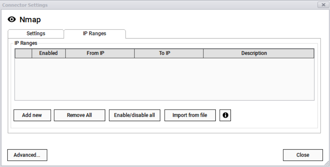
Task: Open the Advanced... settings
Action: click(27, 155)
